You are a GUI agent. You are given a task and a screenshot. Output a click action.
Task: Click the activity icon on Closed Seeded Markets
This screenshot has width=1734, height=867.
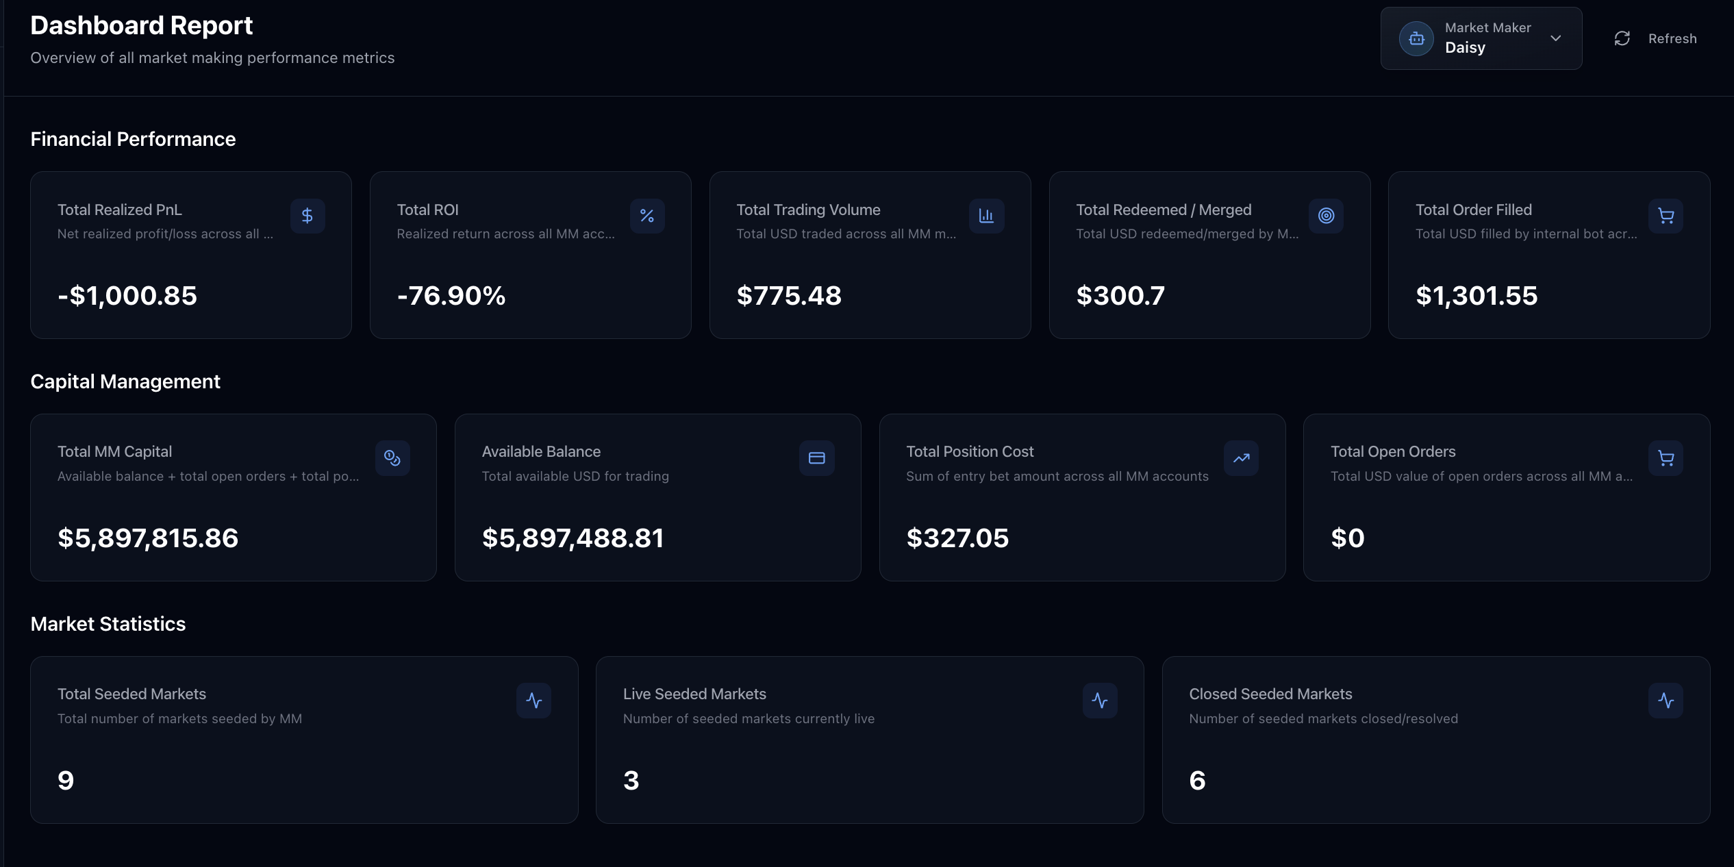point(1666,701)
